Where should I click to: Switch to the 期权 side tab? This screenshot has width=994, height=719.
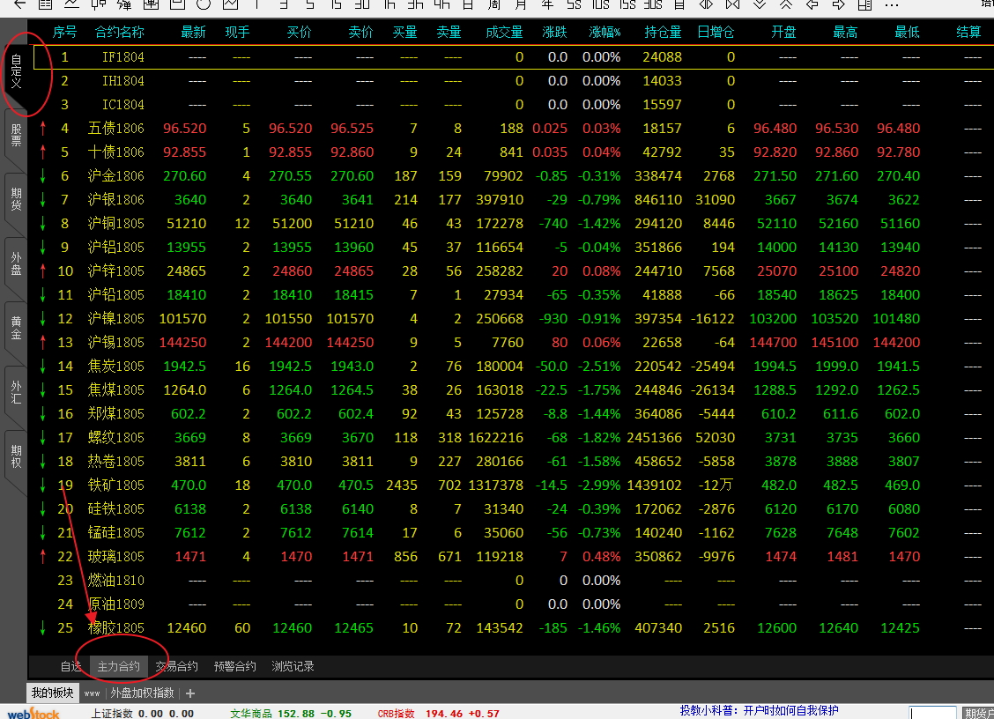16,456
